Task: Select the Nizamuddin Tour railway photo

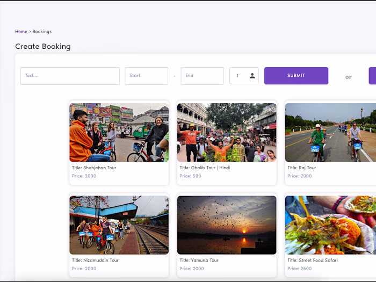Action: tap(119, 225)
